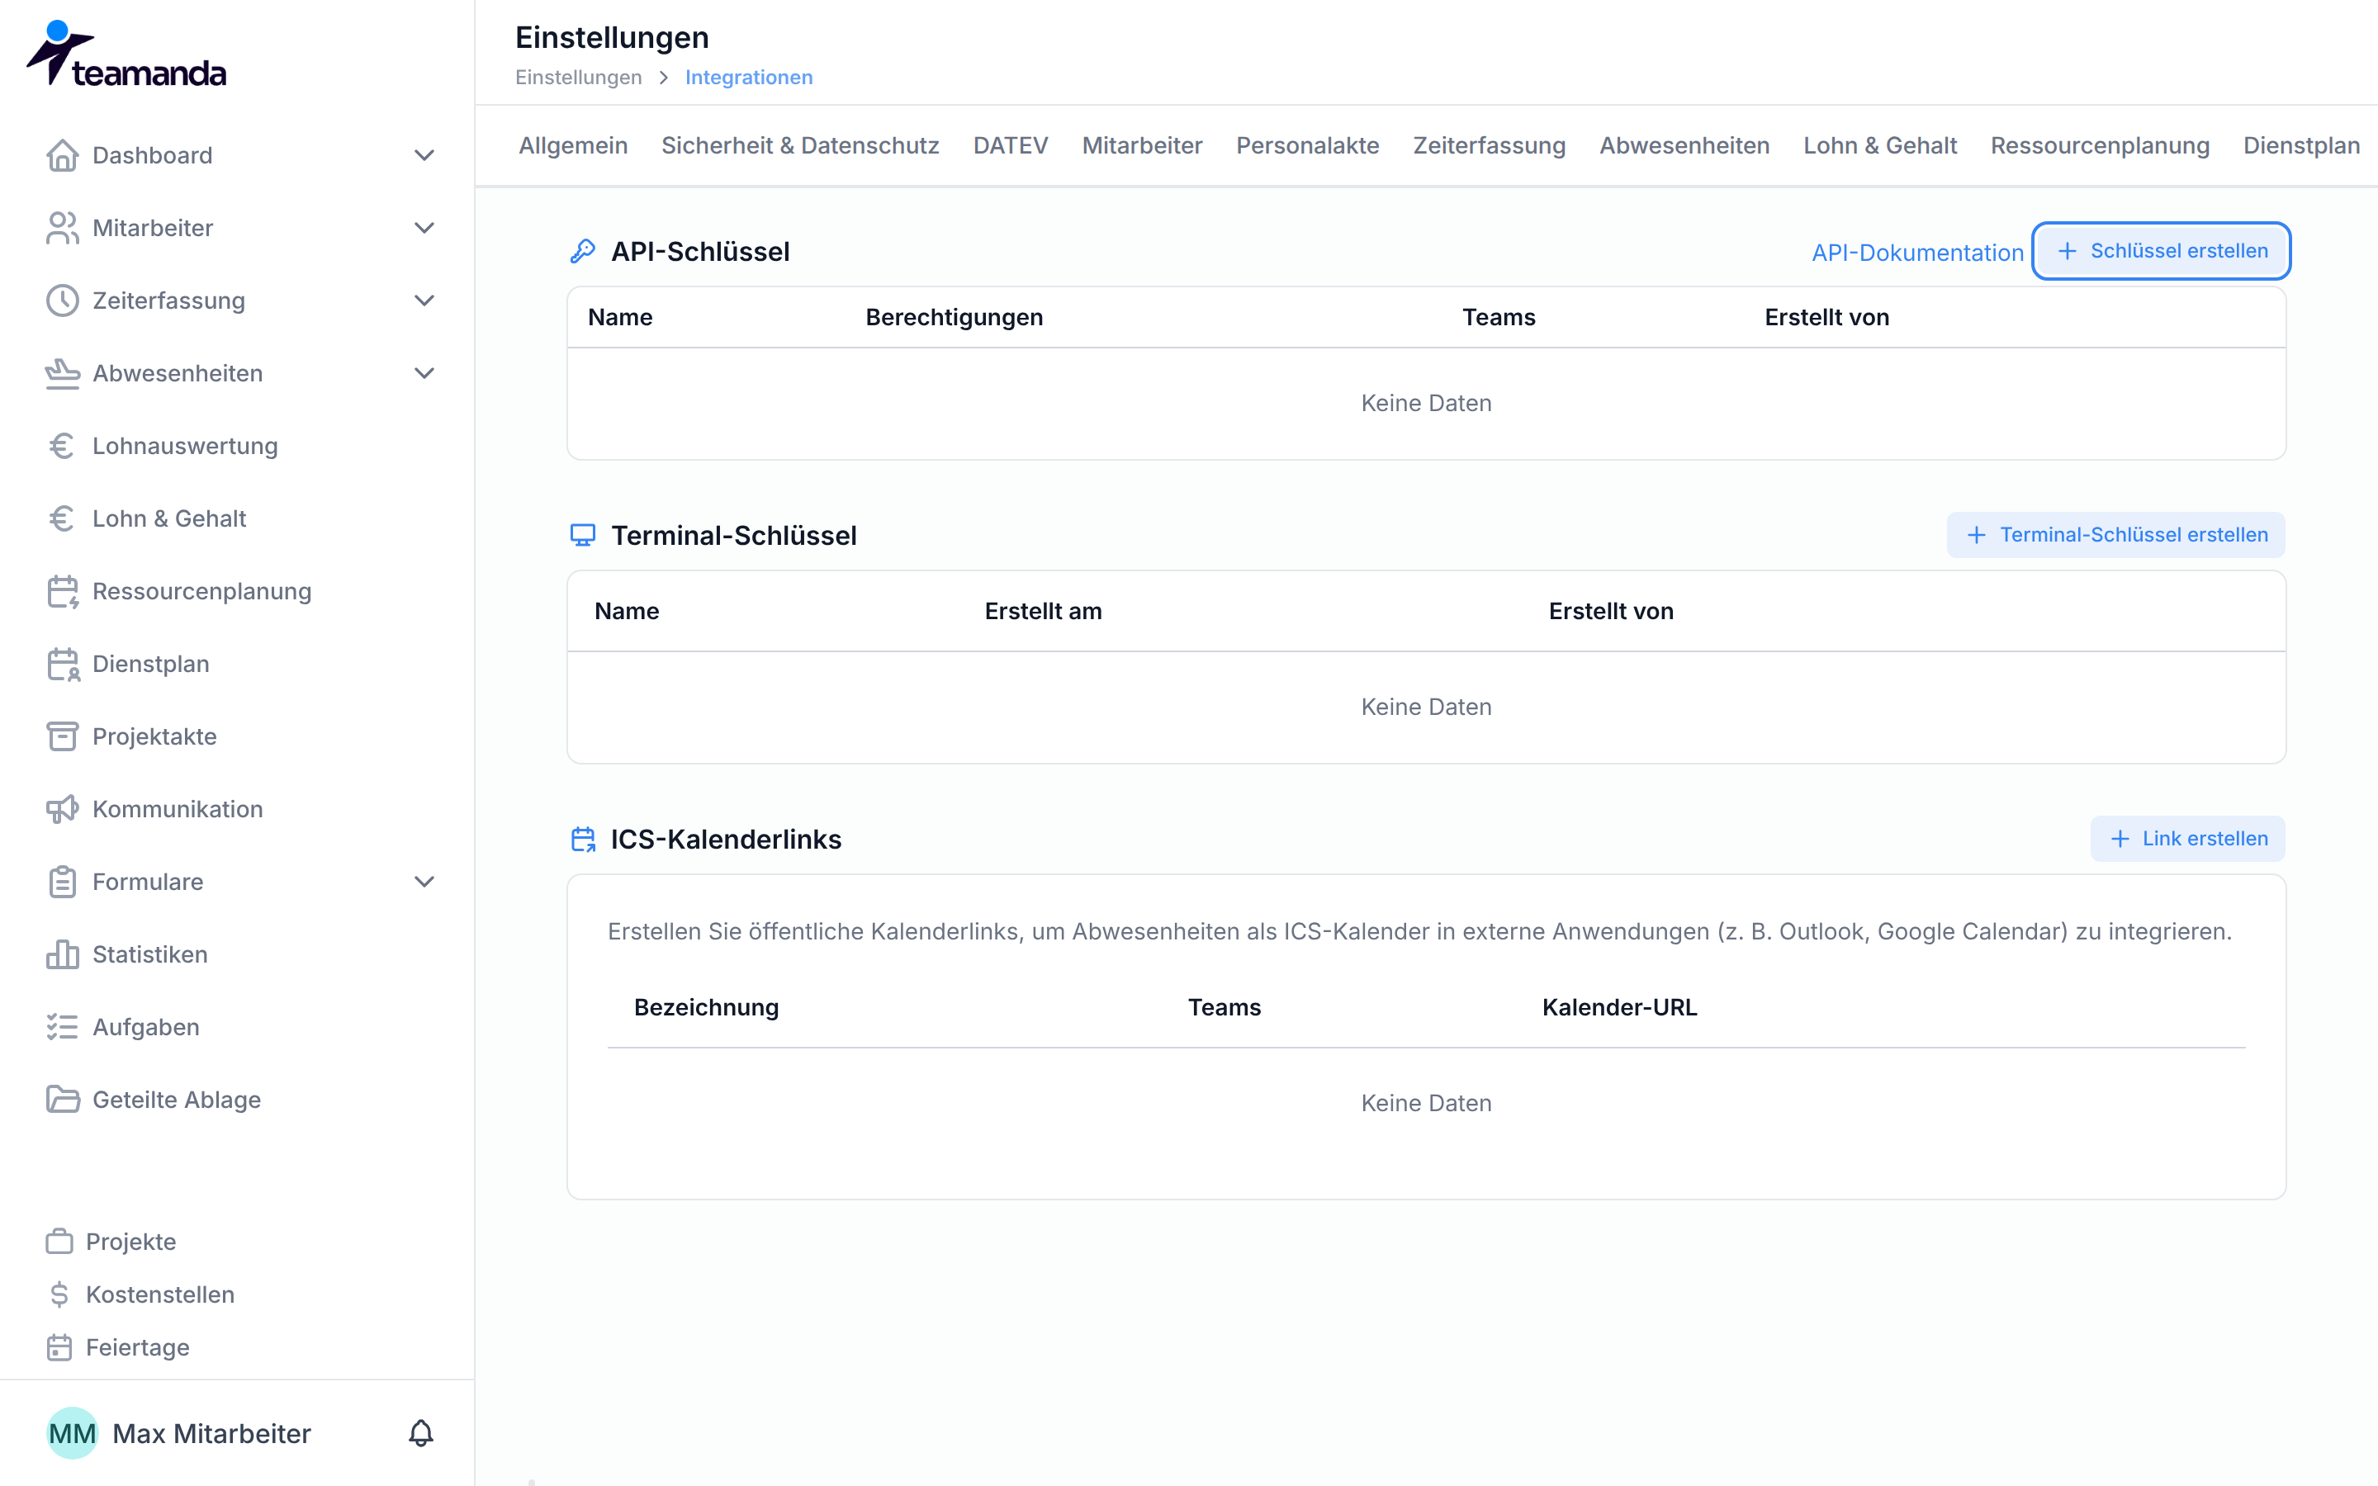
Task: Click Terminal-Schlüssel erstellen button
Action: [x=2115, y=536]
